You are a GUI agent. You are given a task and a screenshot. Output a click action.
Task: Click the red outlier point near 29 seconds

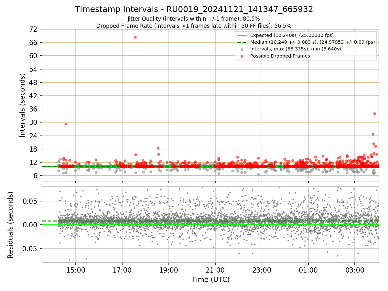coord(66,124)
